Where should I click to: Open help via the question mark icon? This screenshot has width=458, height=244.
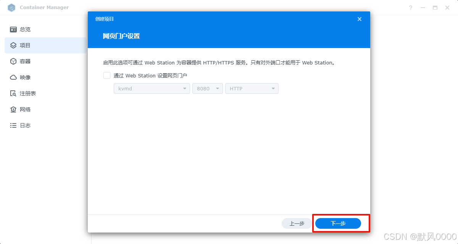tap(410, 7)
